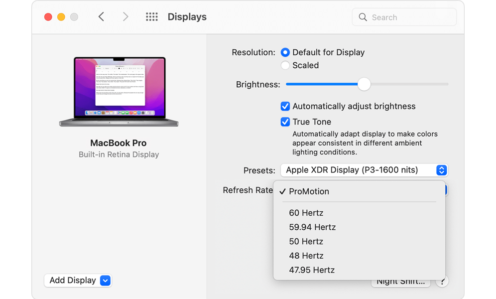Click the forward navigation arrow
The height and width of the screenshot is (299, 496).
click(125, 17)
